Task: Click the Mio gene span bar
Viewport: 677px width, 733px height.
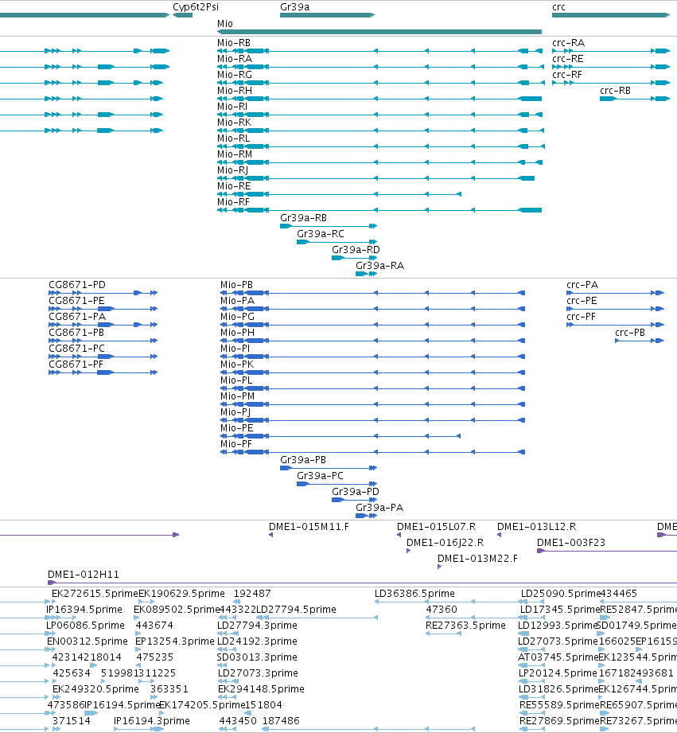Action: point(379,32)
